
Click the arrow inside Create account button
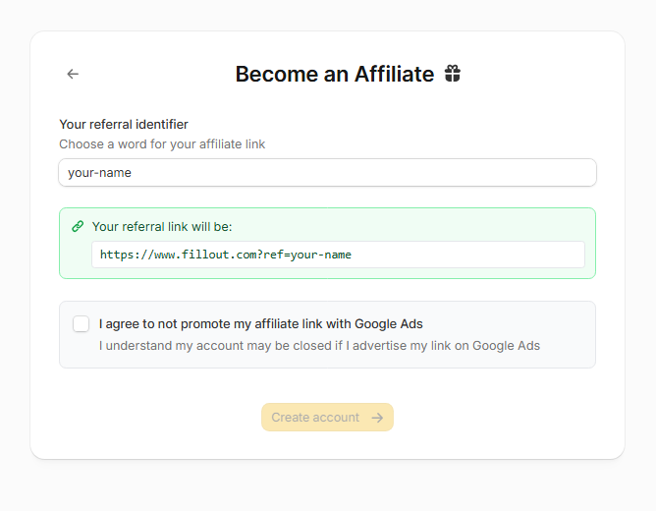click(x=377, y=418)
